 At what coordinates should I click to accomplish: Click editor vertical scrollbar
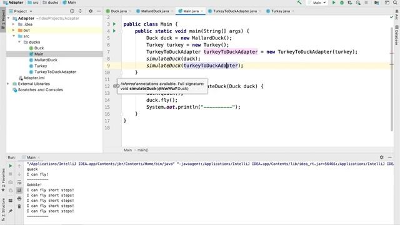click(x=392, y=79)
